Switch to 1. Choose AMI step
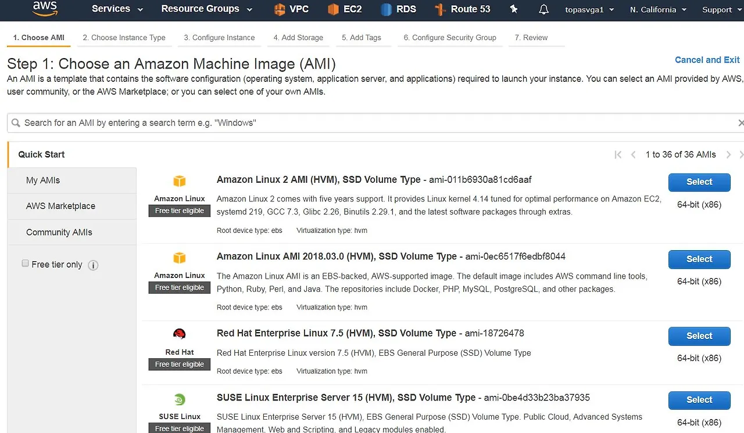Image resolution: width=744 pixels, height=433 pixels. point(39,38)
